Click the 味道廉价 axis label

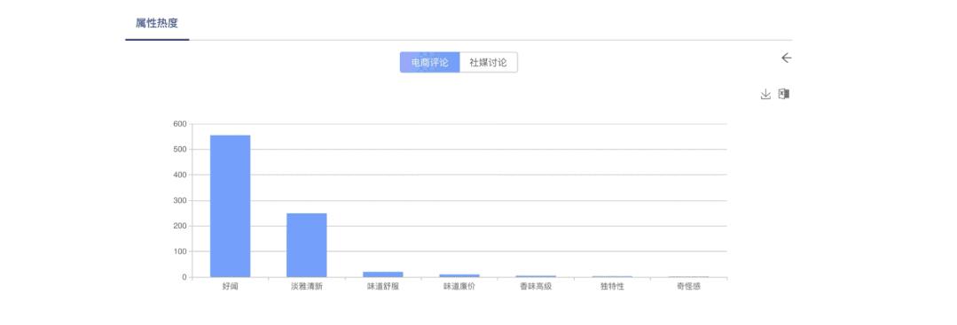point(459,286)
